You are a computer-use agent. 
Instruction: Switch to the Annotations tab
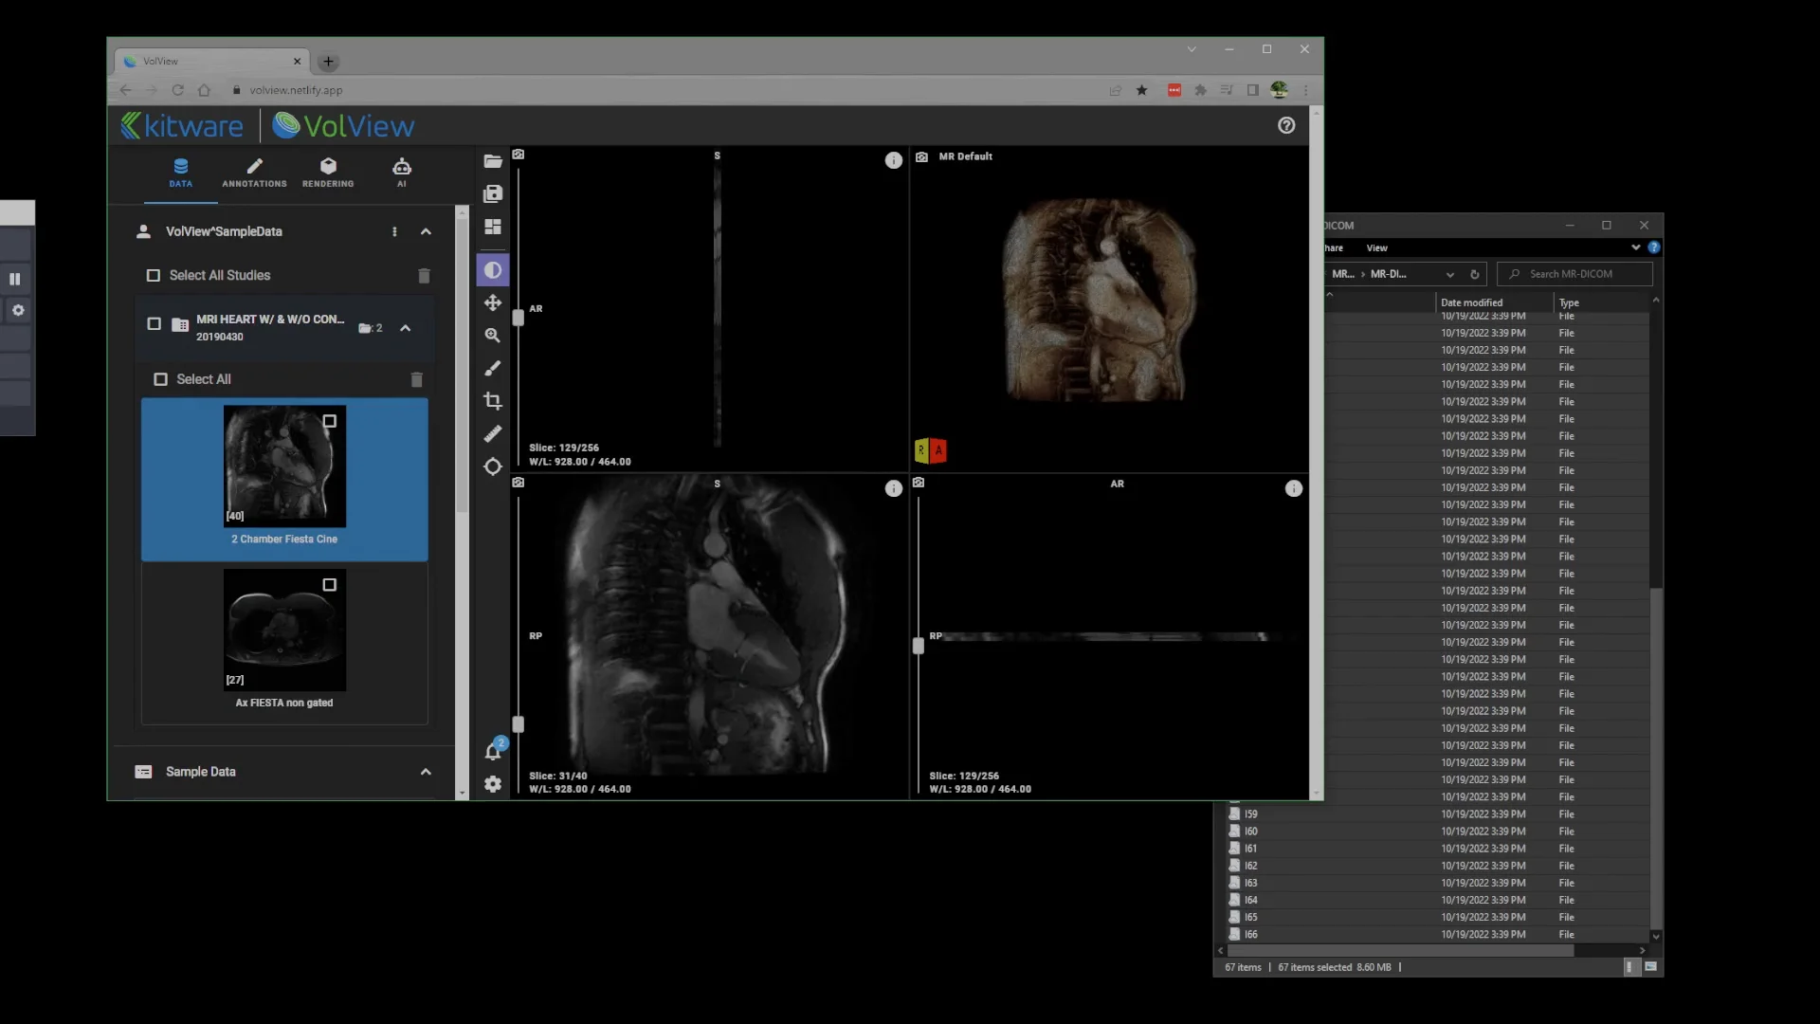(254, 173)
